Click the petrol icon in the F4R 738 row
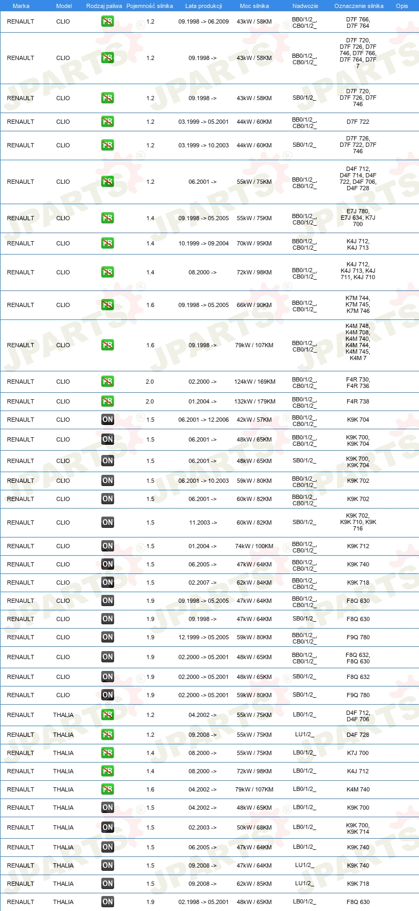 (107, 401)
